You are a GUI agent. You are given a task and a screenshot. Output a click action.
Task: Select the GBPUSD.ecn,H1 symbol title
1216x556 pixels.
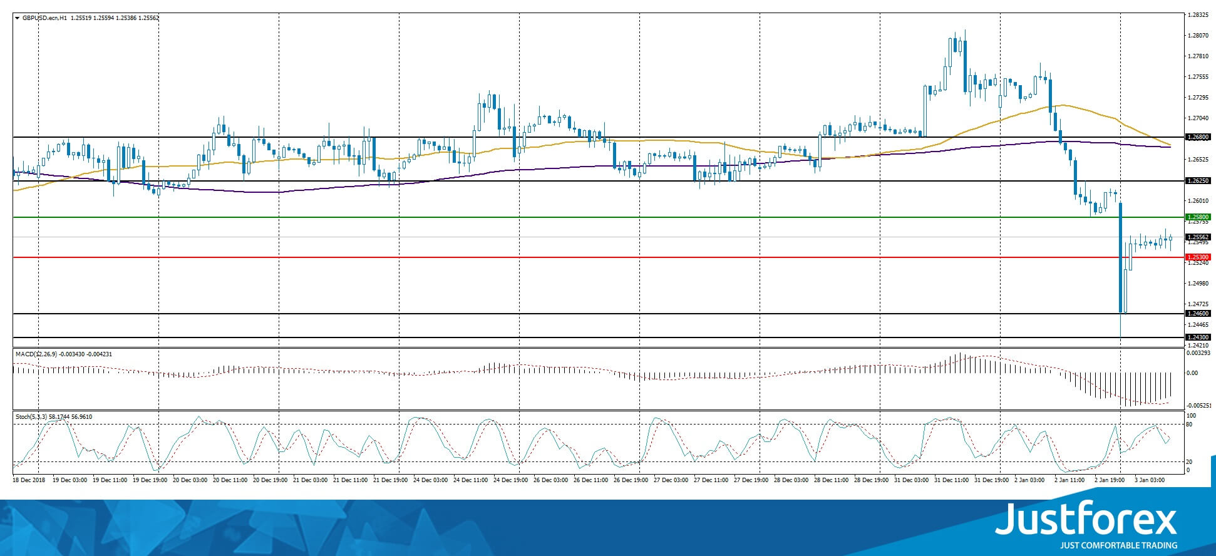click(x=45, y=18)
